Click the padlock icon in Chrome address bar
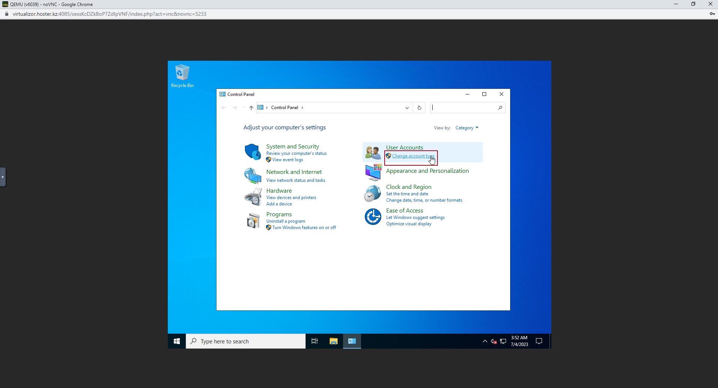The width and height of the screenshot is (718, 388). [6, 14]
